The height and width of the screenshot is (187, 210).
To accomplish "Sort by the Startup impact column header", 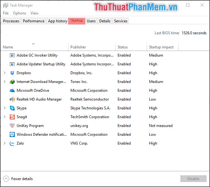I will [x=163, y=47].
